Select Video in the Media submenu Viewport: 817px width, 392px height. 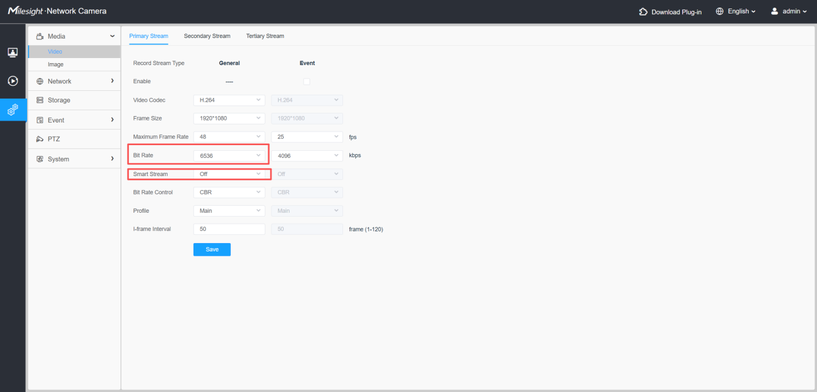(74, 52)
